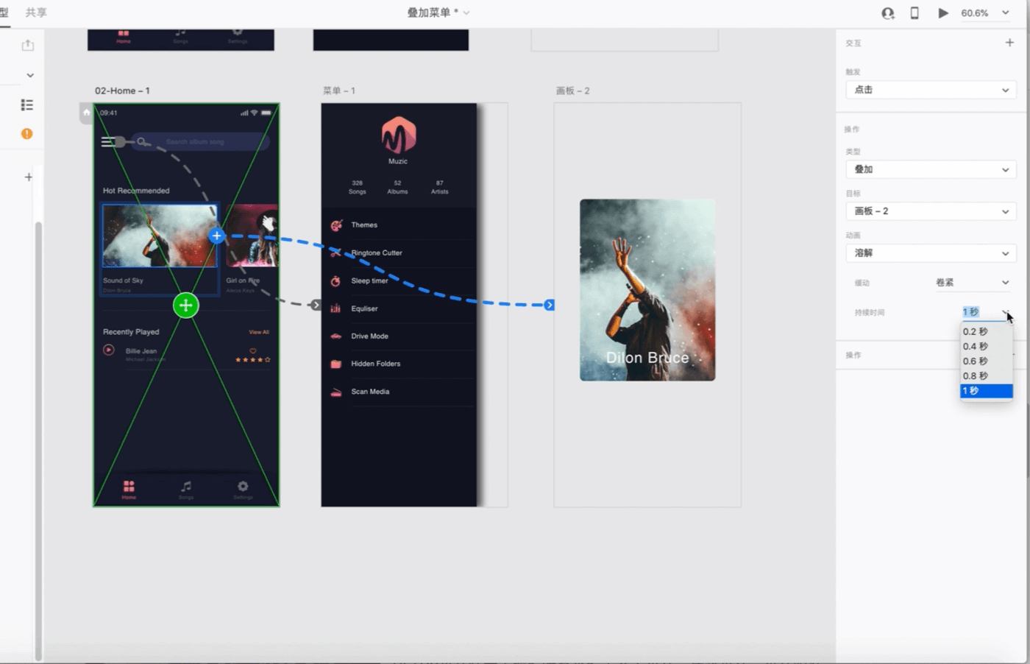1030x664 pixels.
Task: Open document title 叠加菜单 dropdown arrow
Action: coord(466,13)
